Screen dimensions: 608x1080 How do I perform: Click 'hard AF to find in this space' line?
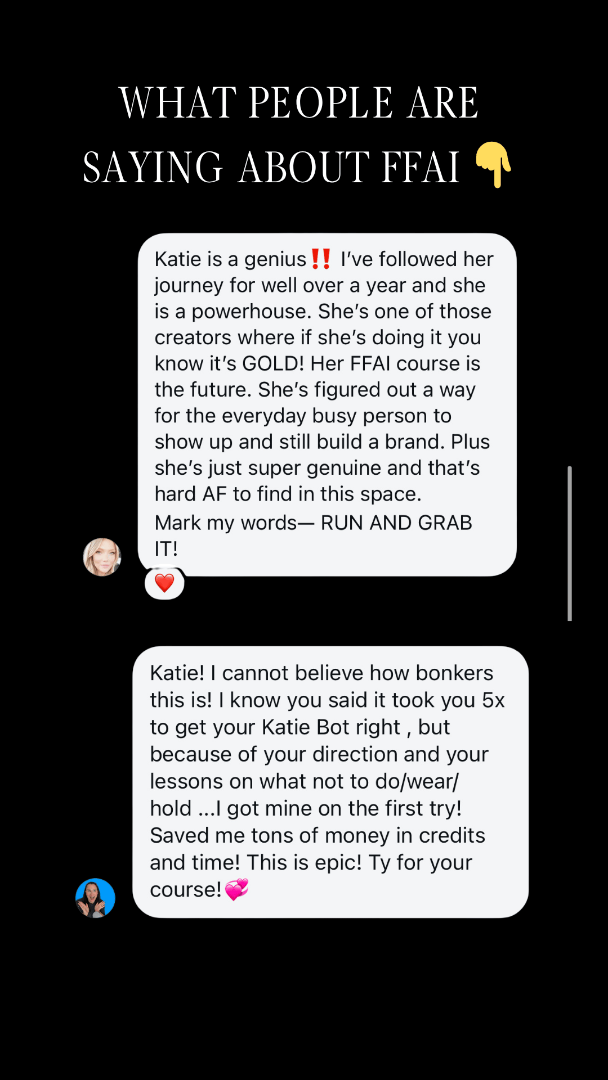288,494
